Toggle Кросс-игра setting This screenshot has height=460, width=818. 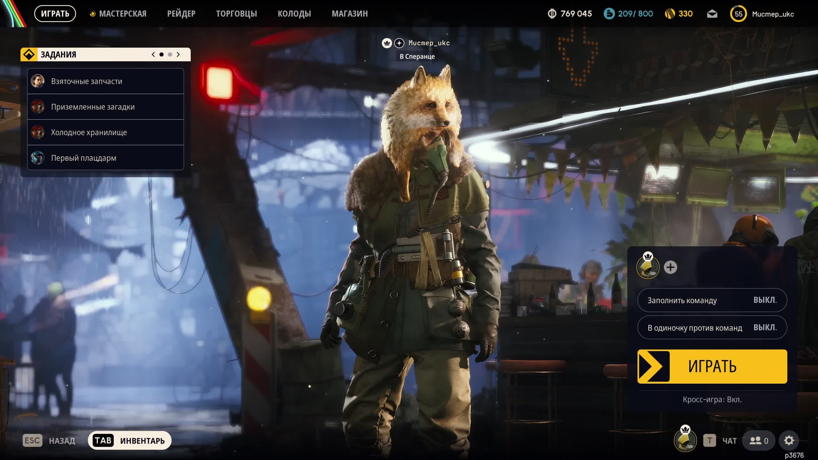(712, 400)
